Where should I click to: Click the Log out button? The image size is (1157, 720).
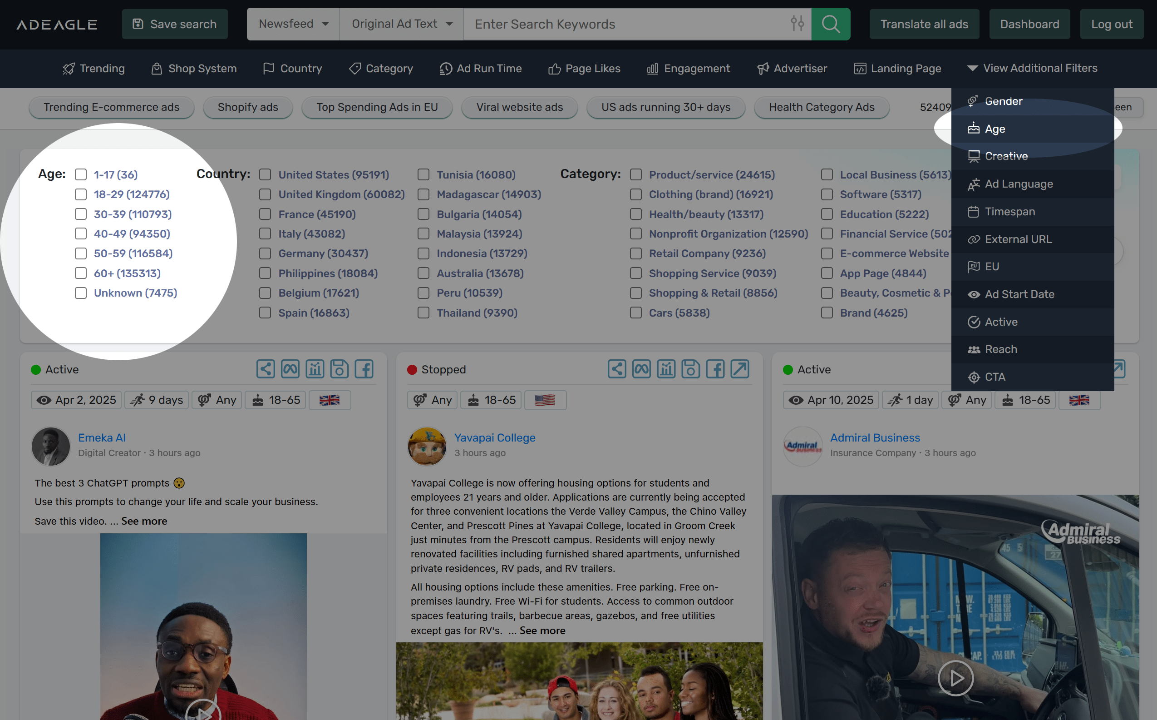click(x=1112, y=24)
